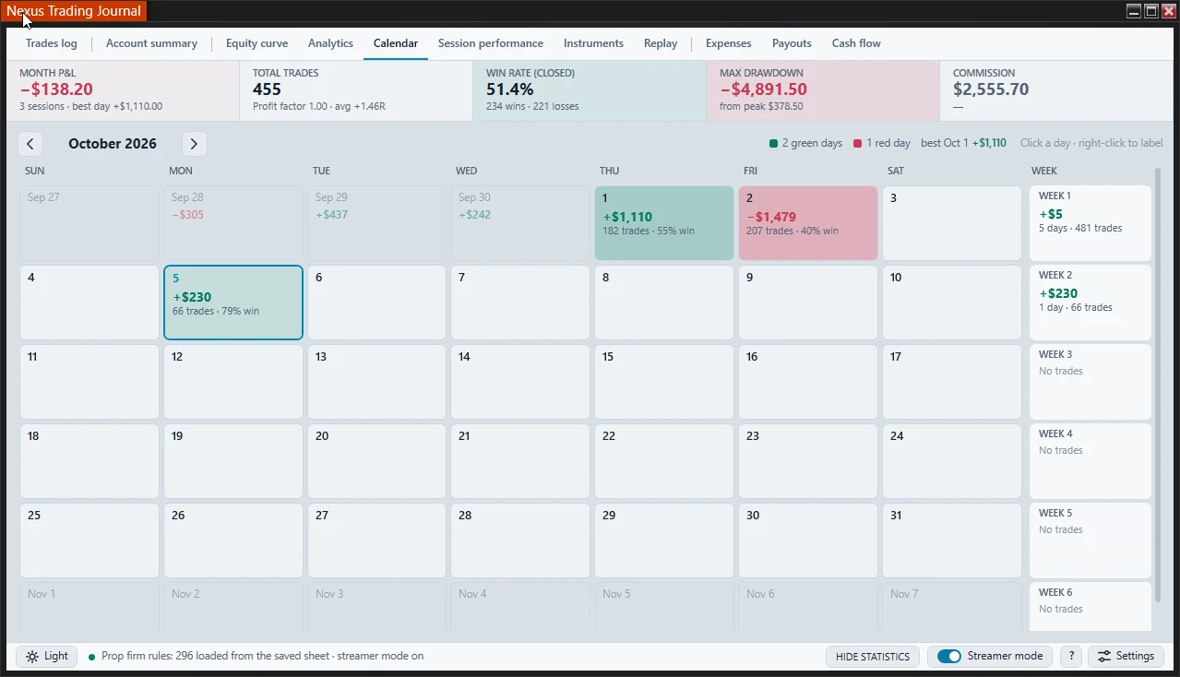1180x677 pixels.
Task: Select the Calendar tab
Action: click(x=396, y=43)
